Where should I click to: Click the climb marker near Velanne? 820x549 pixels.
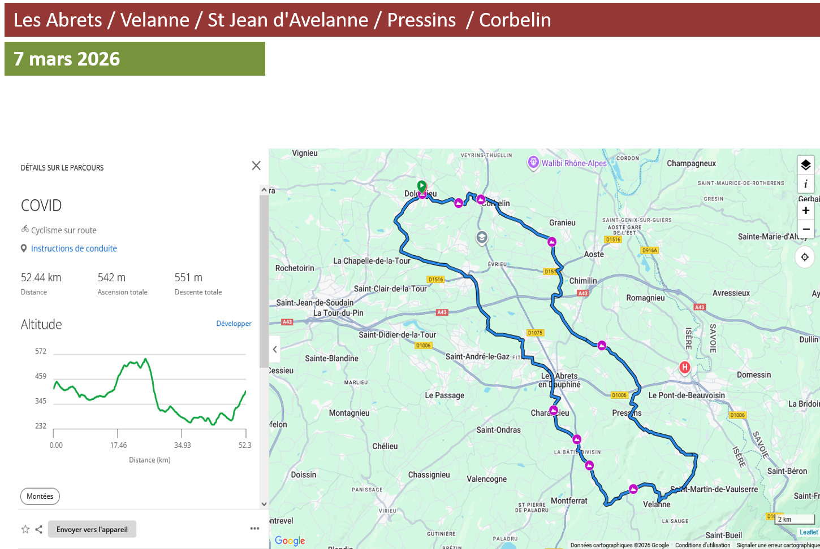coord(633,489)
